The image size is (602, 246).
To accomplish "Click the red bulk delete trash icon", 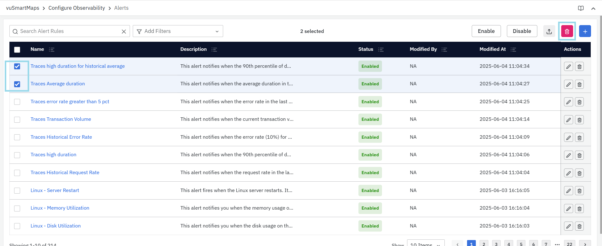I will click(567, 31).
